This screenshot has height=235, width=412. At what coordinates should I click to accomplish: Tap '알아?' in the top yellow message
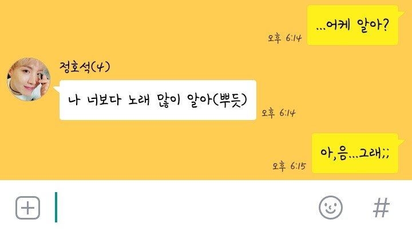tap(373, 25)
